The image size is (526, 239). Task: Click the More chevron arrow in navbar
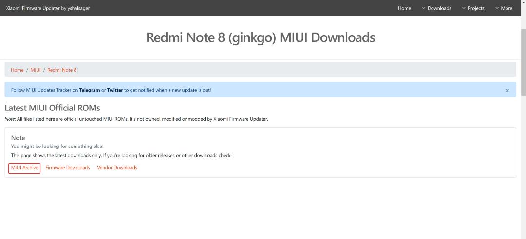pyautogui.click(x=497, y=8)
